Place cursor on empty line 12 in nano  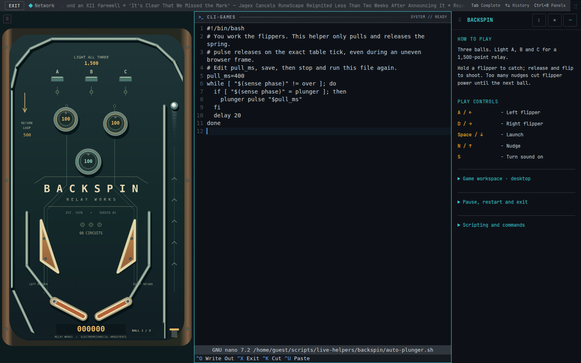(x=328, y=131)
